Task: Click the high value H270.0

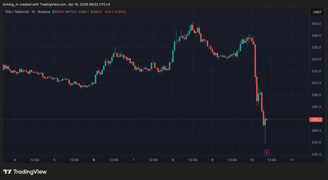Action: pyautogui.click(x=71, y=12)
